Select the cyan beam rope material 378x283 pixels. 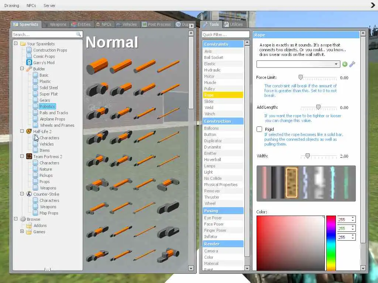coord(333,183)
